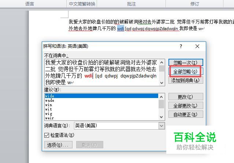Click the 更改 change button
Image resolution: width=234 pixels, height=163 pixels.
[x=186, y=97]
